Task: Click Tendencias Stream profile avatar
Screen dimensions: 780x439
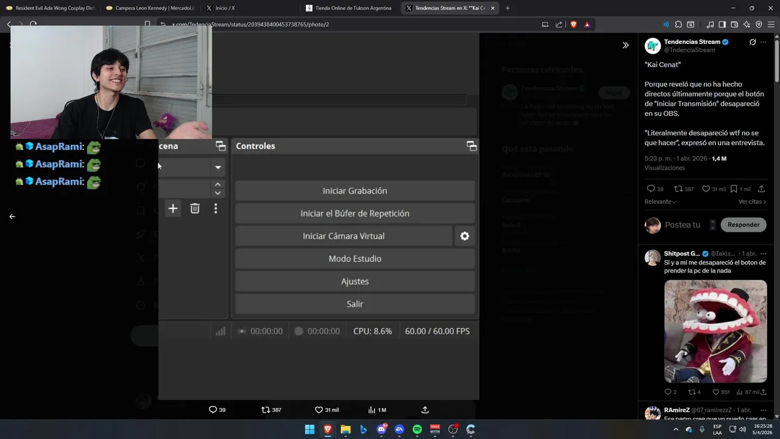Action: [653, 46]
